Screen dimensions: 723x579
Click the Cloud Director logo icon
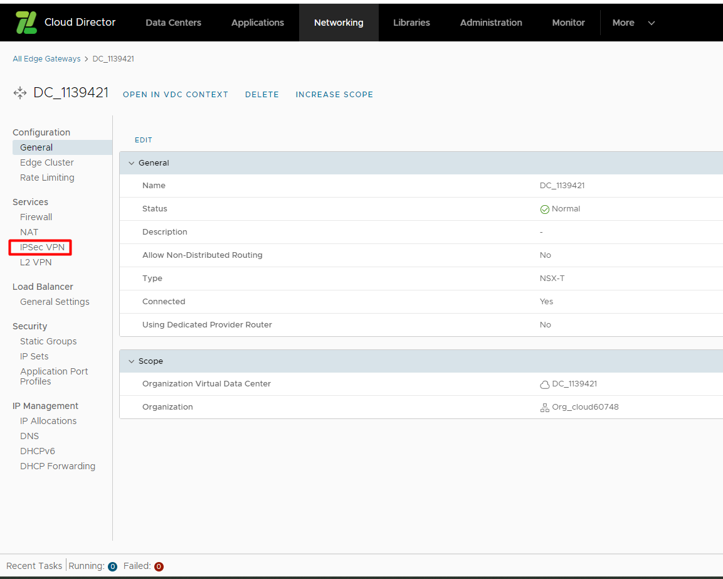click(x=26, y=22)
